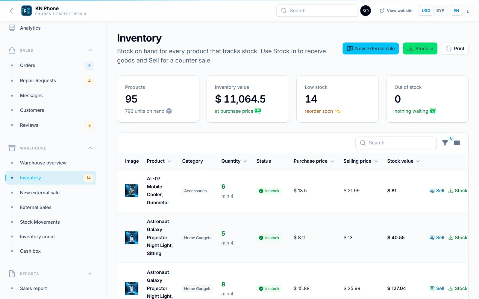Click the Reports document icon

pyautogui.click(x=12, y=274)
